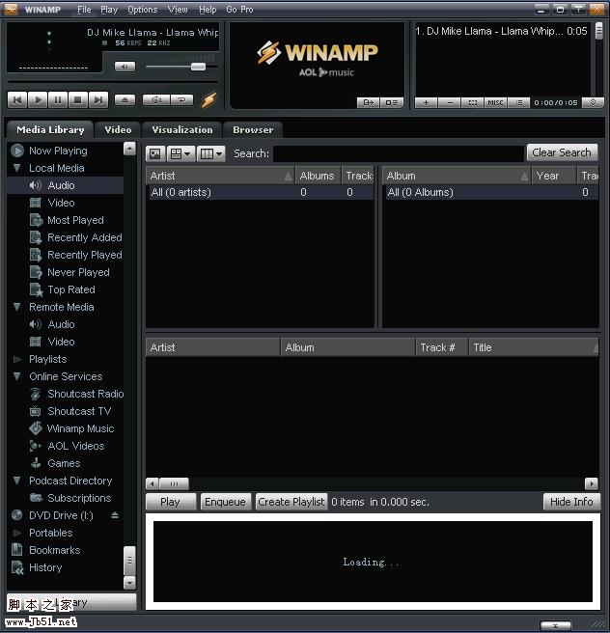Open the File menu
Viewport: 610px width, 633px height.
[x=84, y=10]
